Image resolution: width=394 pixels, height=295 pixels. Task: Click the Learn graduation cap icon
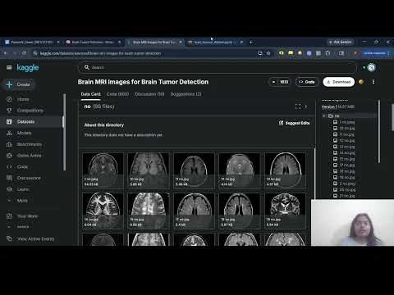pos(9,189)
